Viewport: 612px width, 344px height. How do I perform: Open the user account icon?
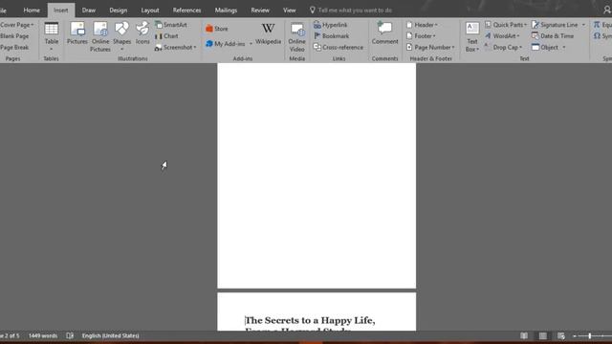(607, 11)
